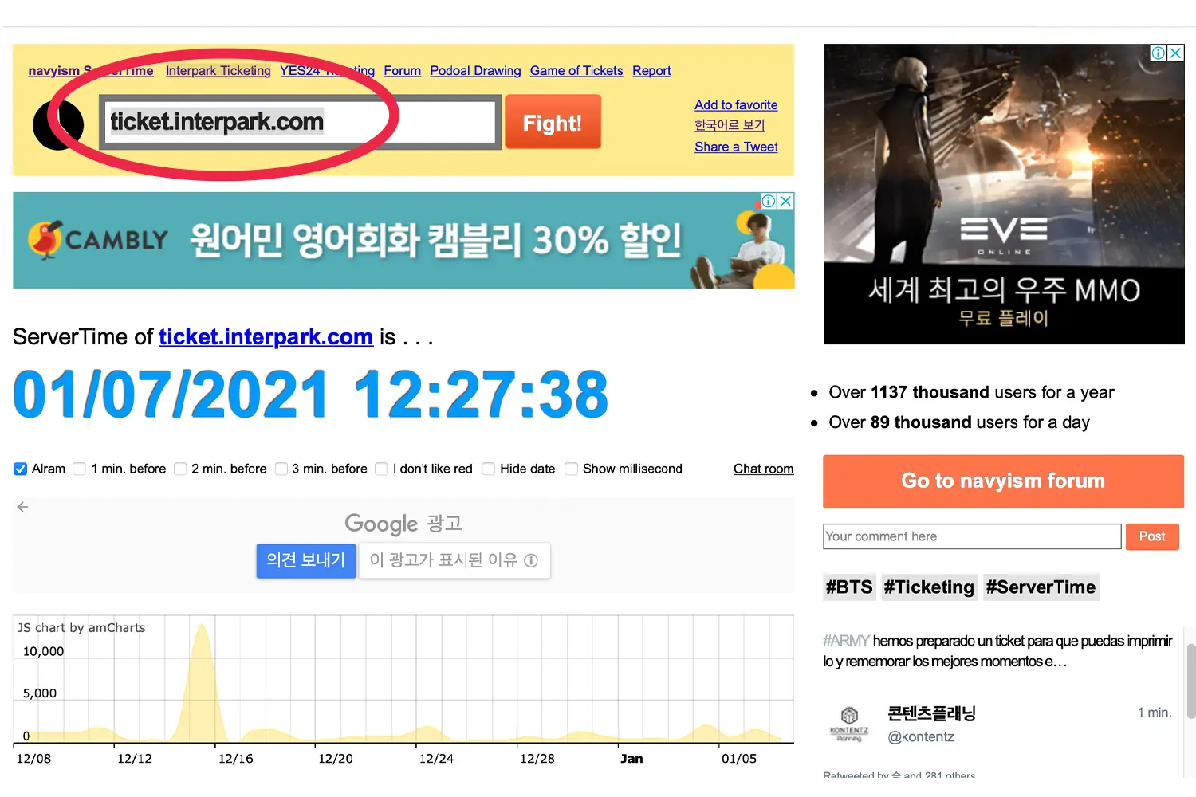1196x797 pixels.
Task: Toggle the Show millisecond checkbox
Action: [571, 469]
